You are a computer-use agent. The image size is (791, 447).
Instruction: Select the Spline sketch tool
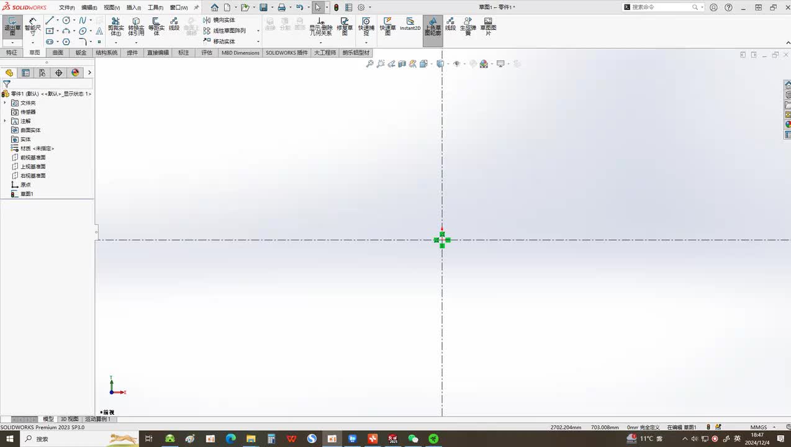83,20
